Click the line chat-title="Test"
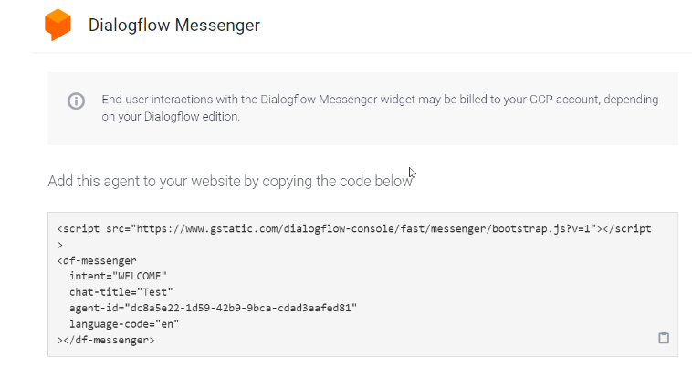The width and height of the screenshot is (692, 368). tap(121, 292)
